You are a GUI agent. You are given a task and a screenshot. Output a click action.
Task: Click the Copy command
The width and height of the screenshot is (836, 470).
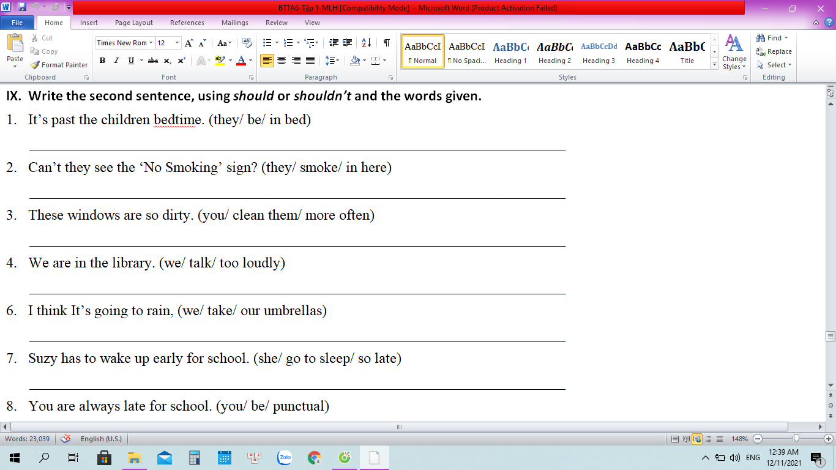[44, 51]
